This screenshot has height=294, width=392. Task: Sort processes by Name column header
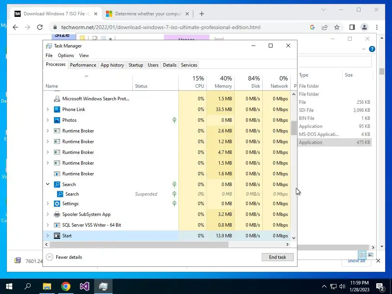tap(88, 82)
